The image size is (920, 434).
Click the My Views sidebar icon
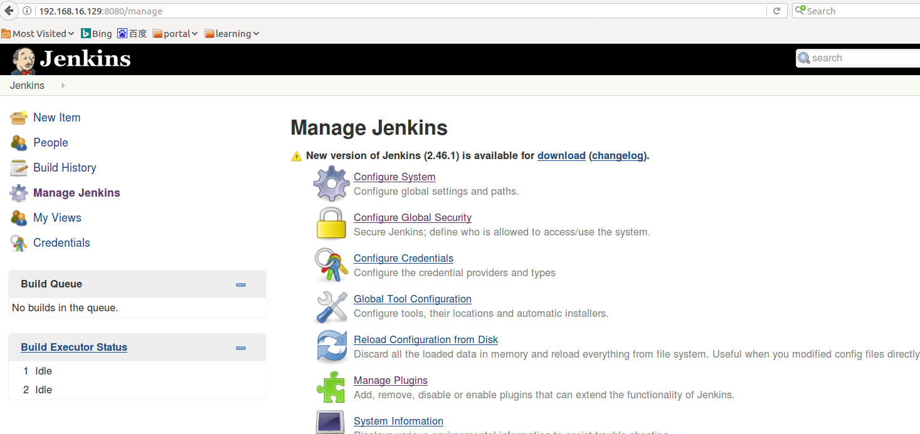pos(19,218)
